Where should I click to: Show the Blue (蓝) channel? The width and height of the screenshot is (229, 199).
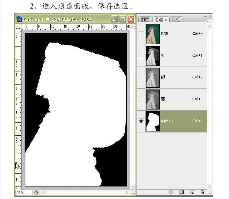[x=141, y=99]
